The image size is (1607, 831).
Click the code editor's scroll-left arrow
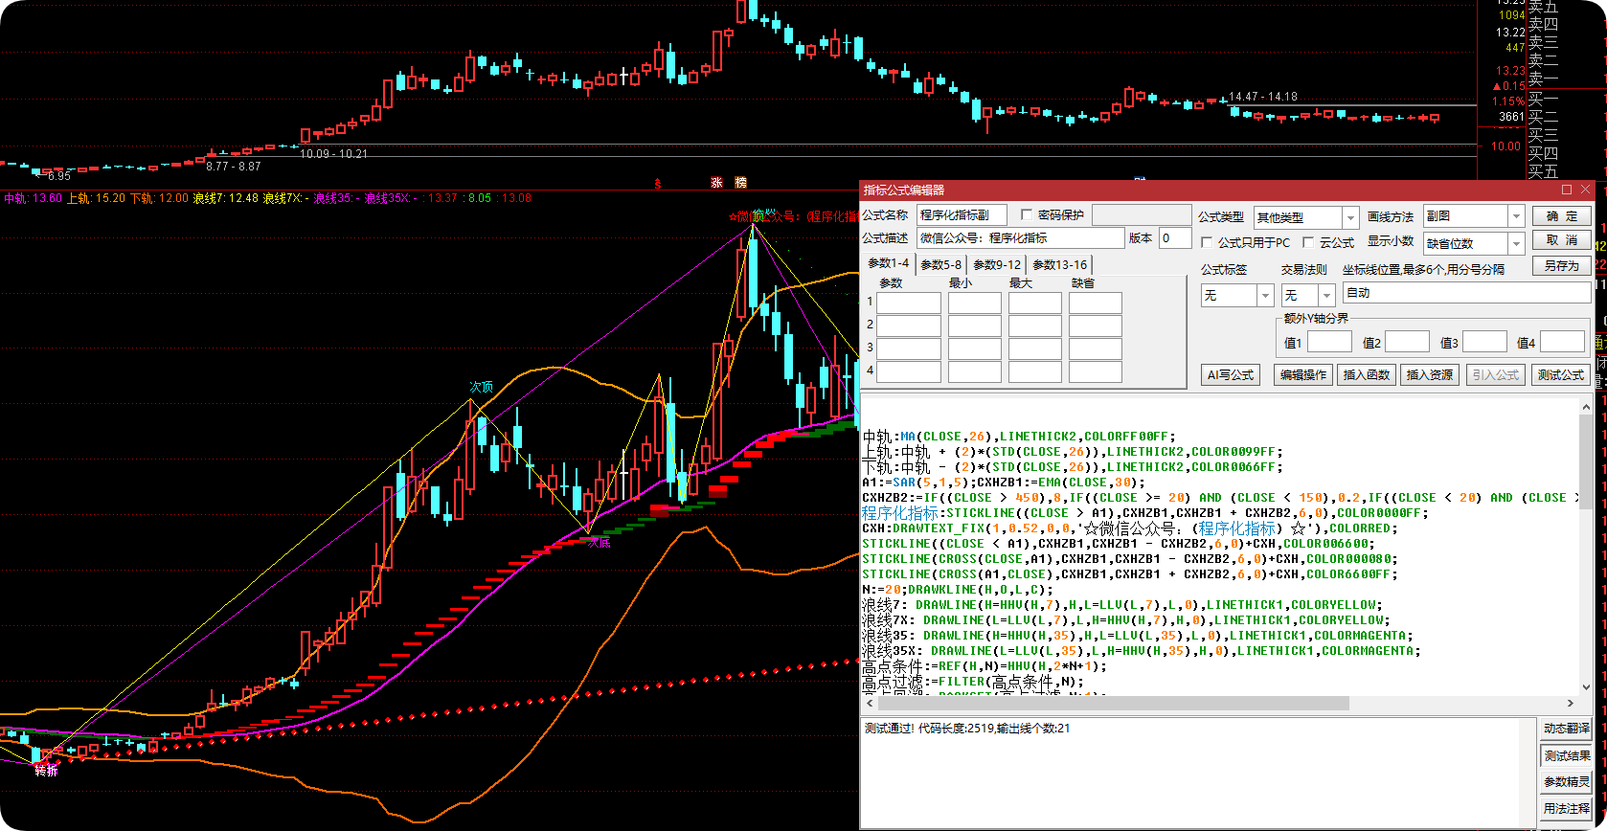(870, 704)
